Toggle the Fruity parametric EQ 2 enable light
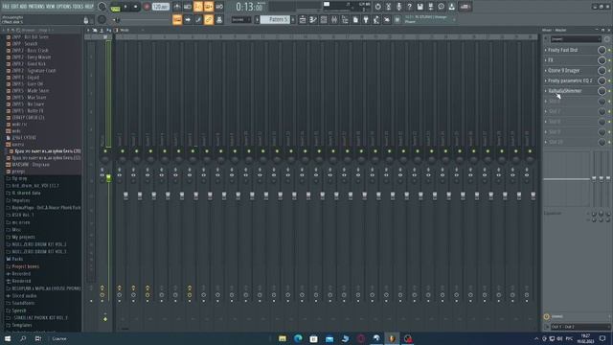 click(x=609, y=80)
